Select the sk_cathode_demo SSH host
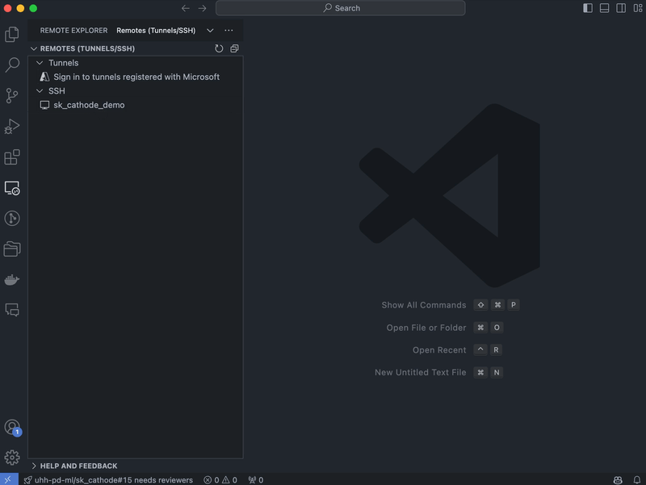Viewport: 646px width, 485px height. pos(136,105)
